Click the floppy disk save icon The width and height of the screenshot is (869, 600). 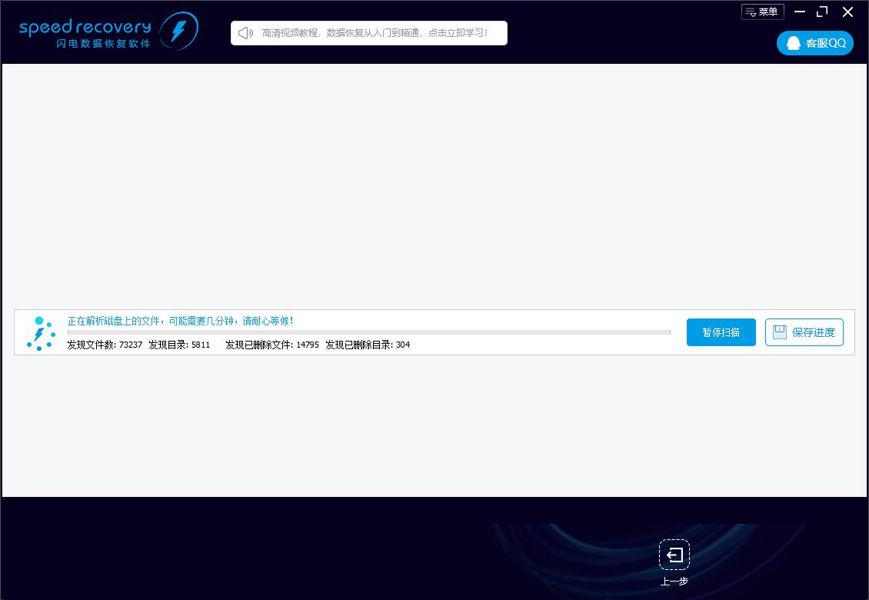click(x=779, y=332)
